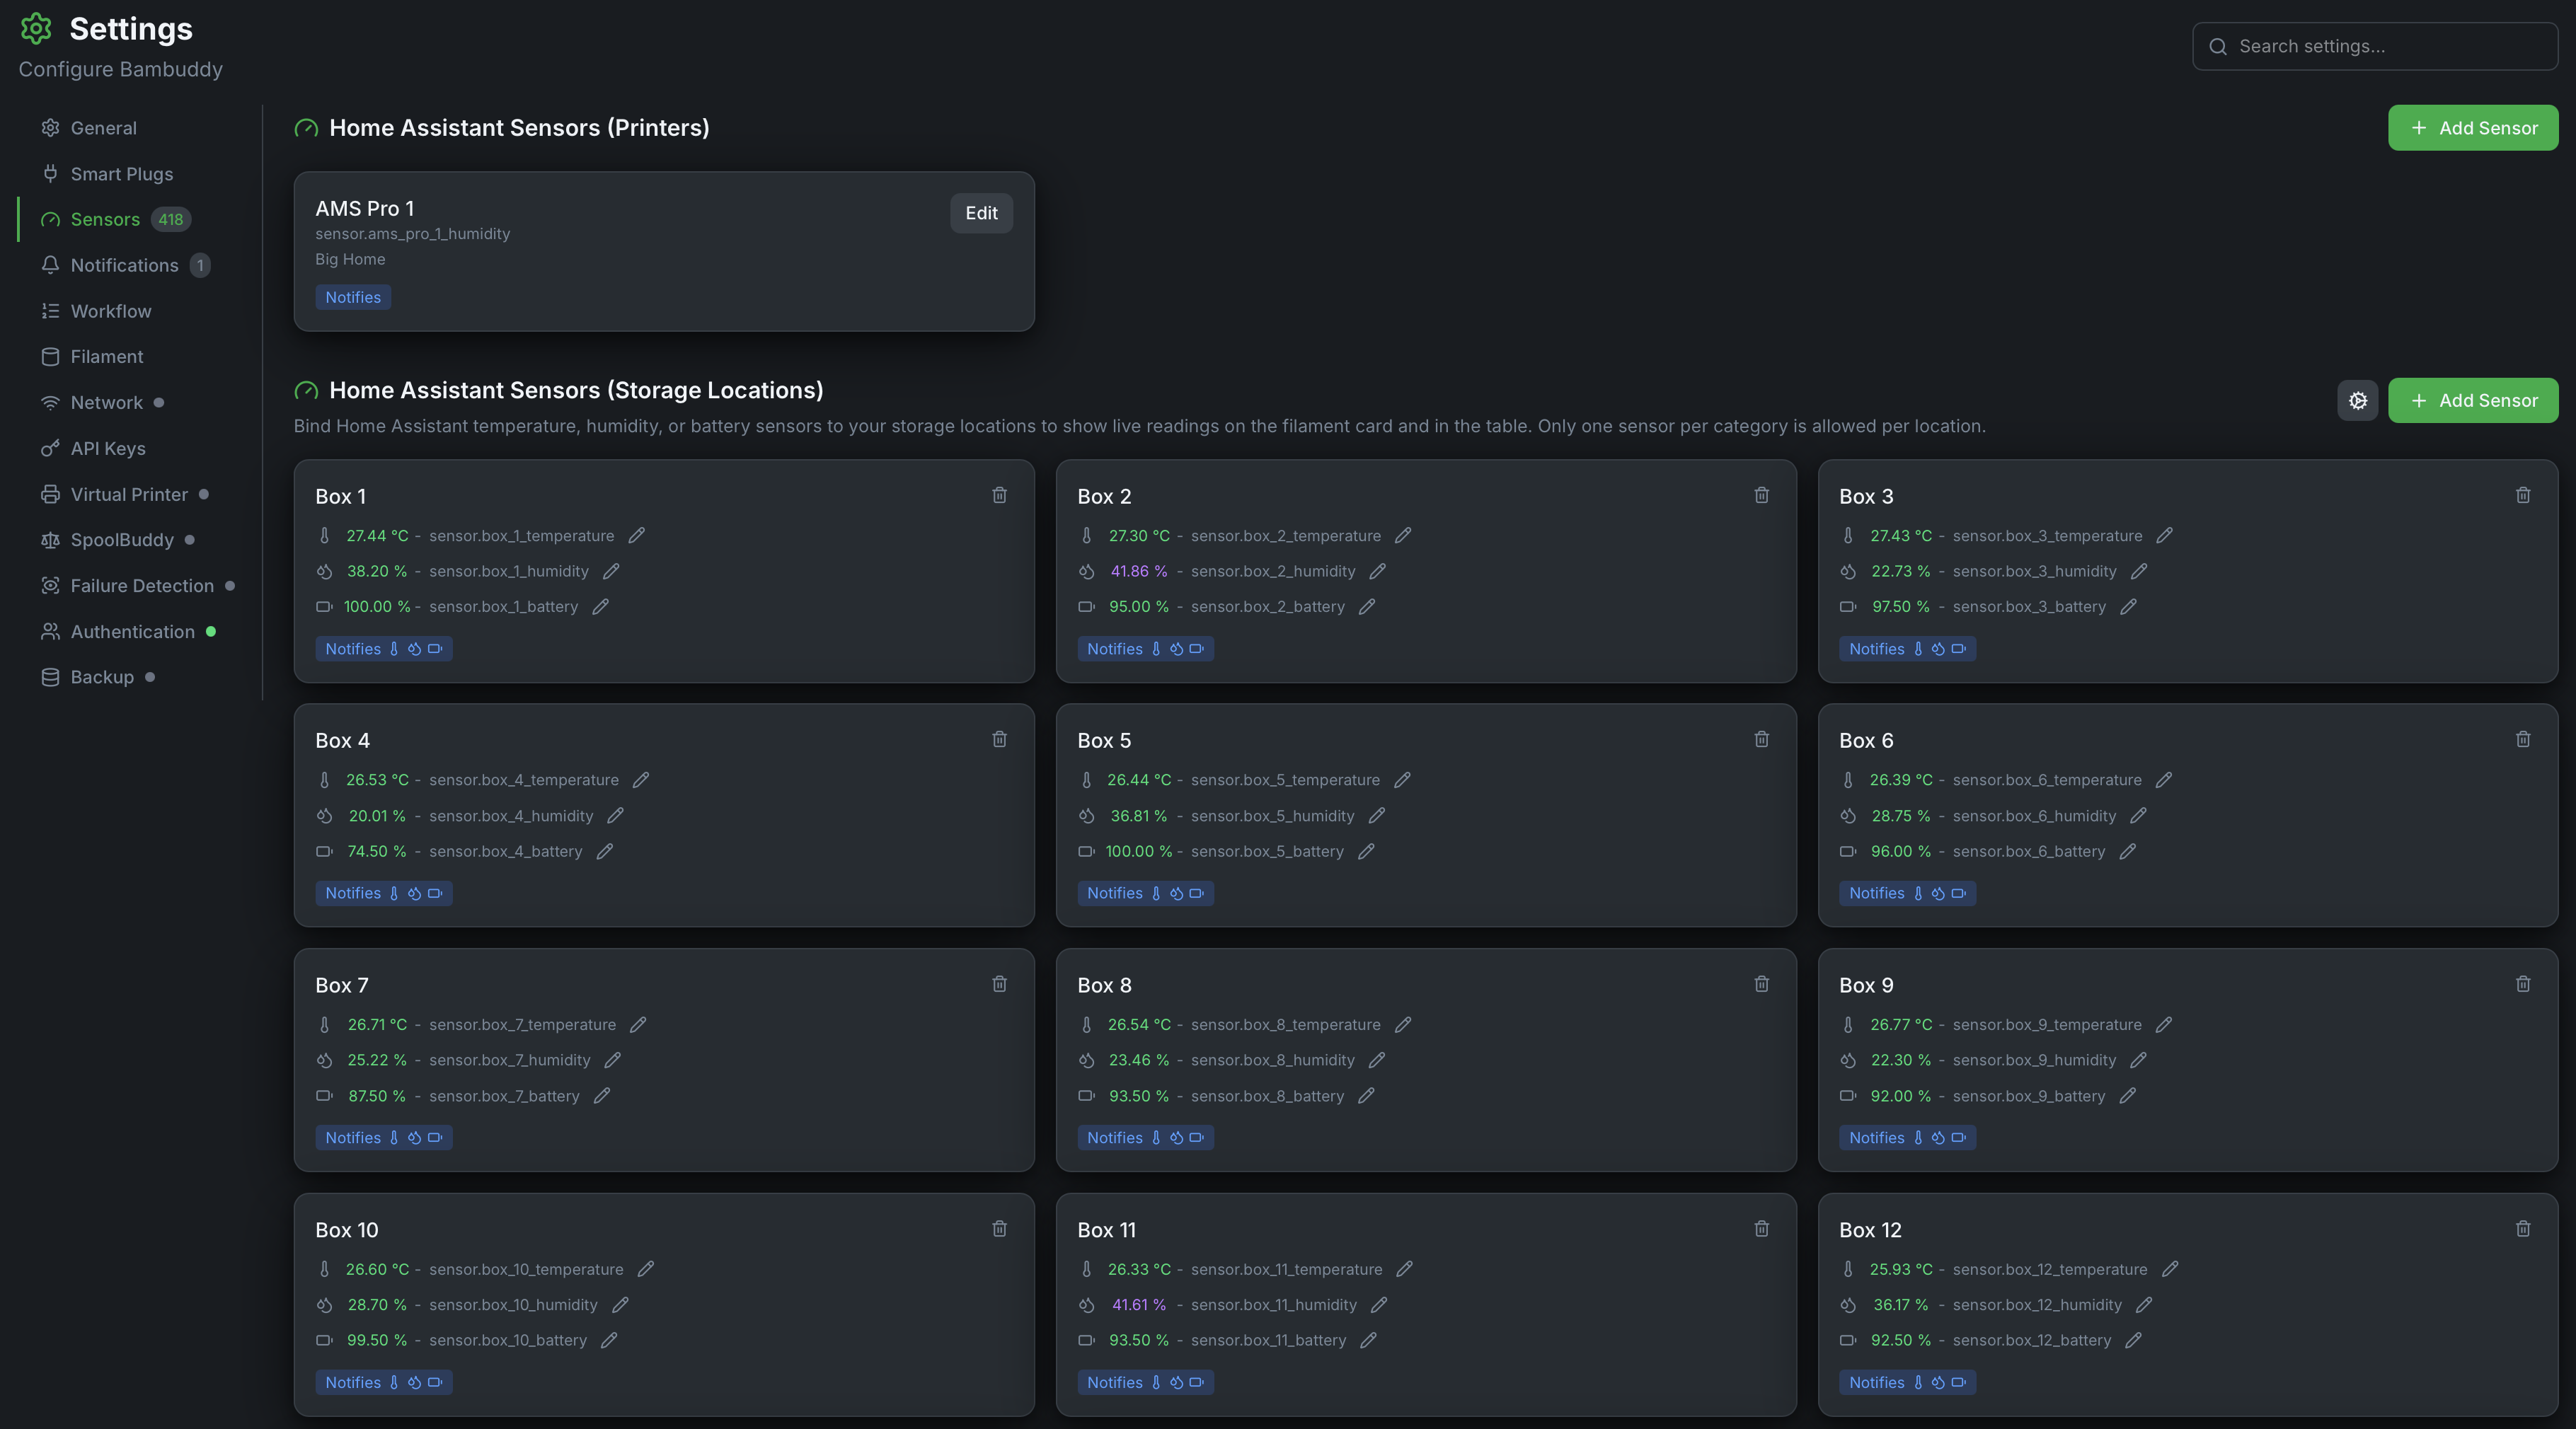Delete the Box 9 card
The width and height of the screenshot is (2576, 1429).
pyautogui.click(x=2523, y=983)
